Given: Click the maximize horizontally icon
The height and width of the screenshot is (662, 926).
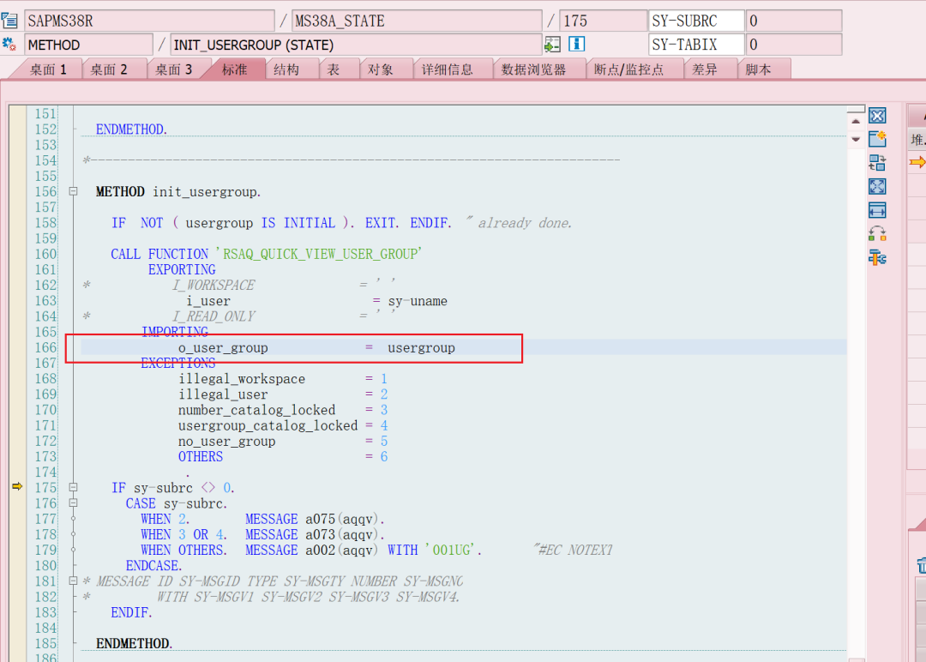Looking at the screenshot, I should (x=877, y=210).
